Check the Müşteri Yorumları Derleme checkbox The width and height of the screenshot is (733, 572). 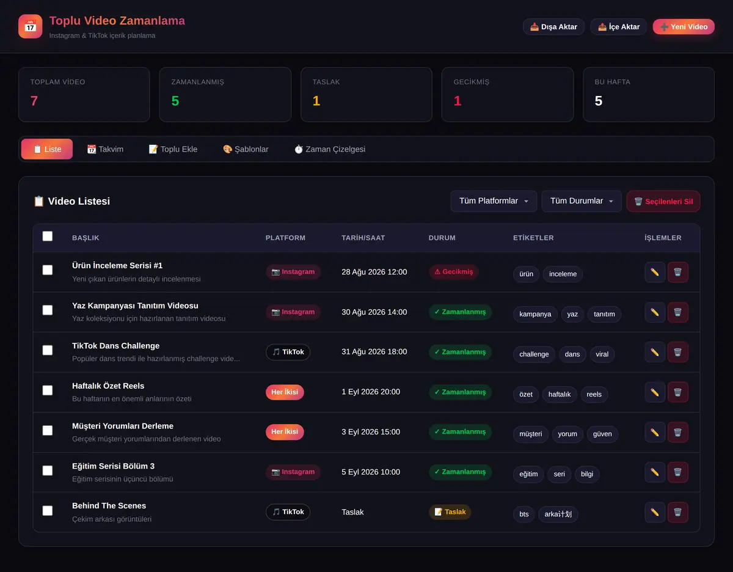point(48,430)
